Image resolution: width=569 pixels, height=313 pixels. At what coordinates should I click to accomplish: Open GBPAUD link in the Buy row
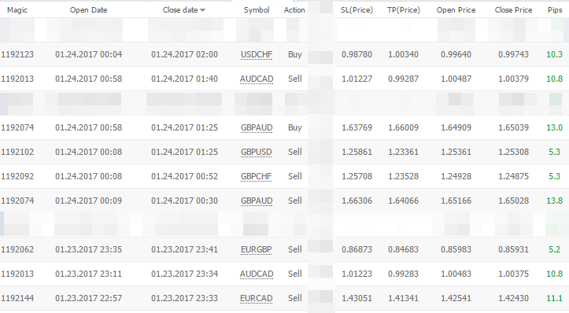tap(257, 127)
